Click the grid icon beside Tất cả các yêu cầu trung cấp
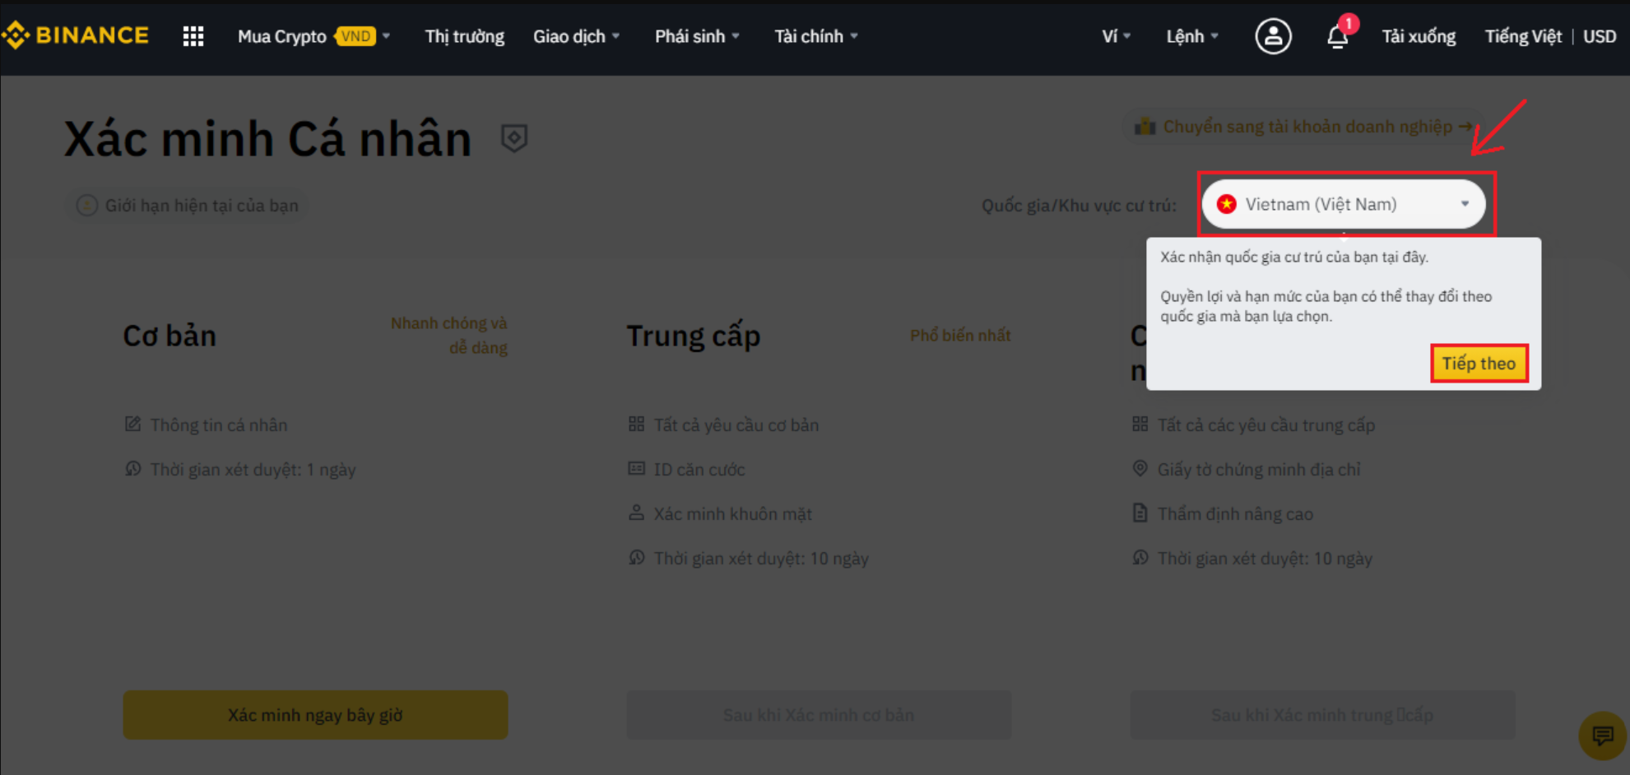 click(x=1140, y=425)
